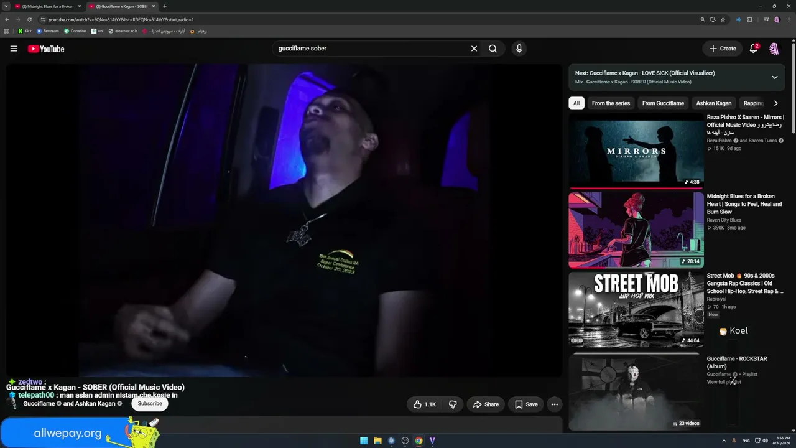Open the Donation bookmark
This screenshot has width=796, height=448.
[75, 30]
